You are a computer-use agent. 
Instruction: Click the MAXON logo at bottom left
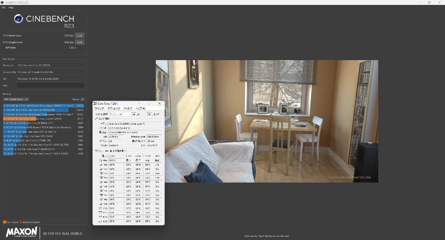[21, 232]
